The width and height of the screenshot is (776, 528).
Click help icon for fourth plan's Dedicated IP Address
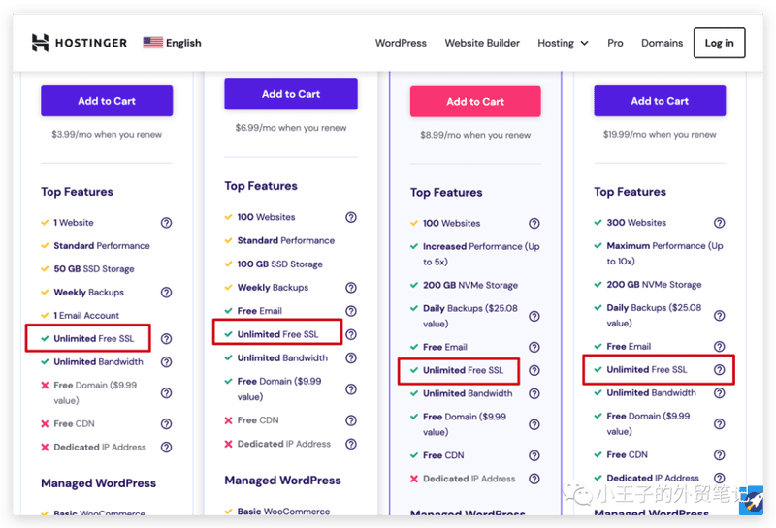[719, 478]
